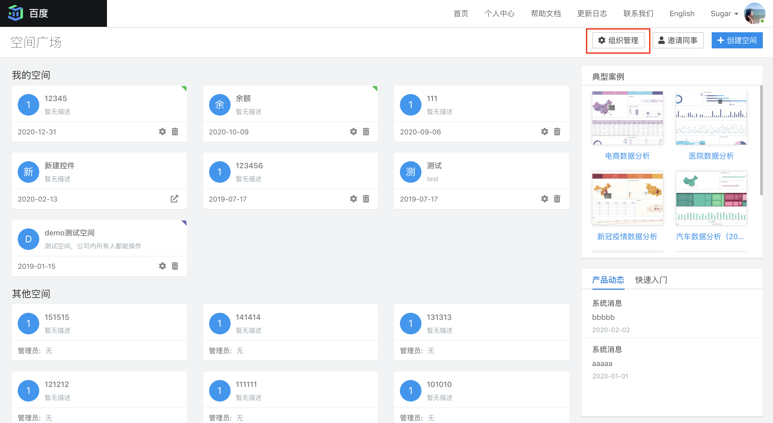The image size is (773, 423).
Task: Open the 医院数据分析 case link
Action: pyautogui.click(x=711, y=156)
